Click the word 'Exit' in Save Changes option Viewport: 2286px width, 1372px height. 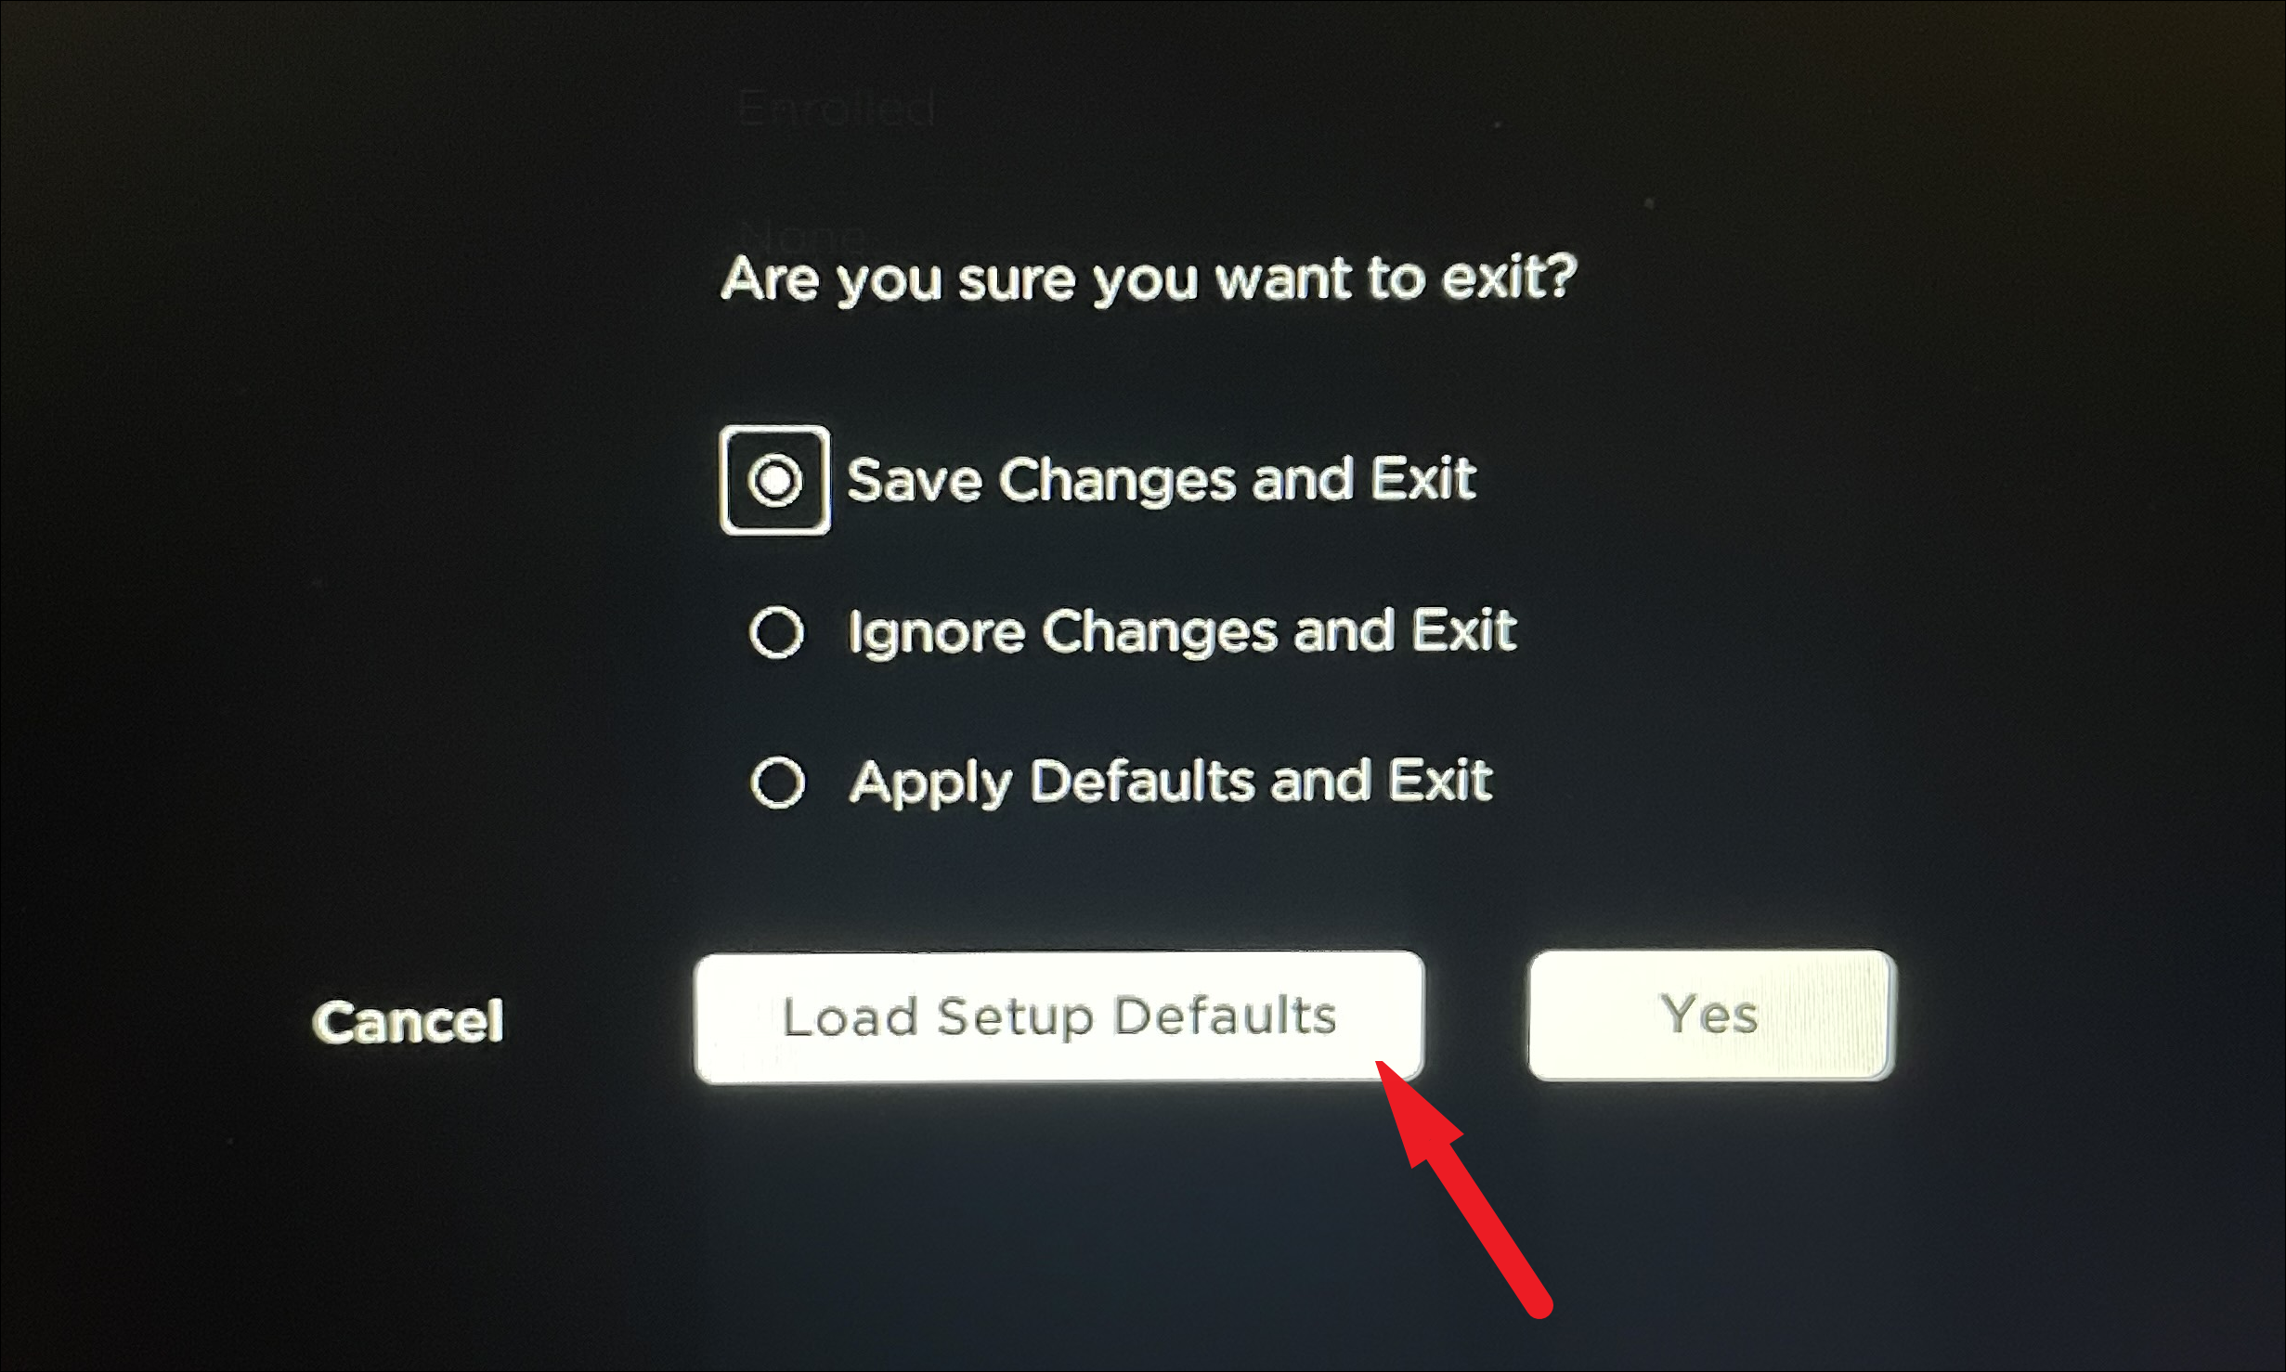coord(1423,479)
